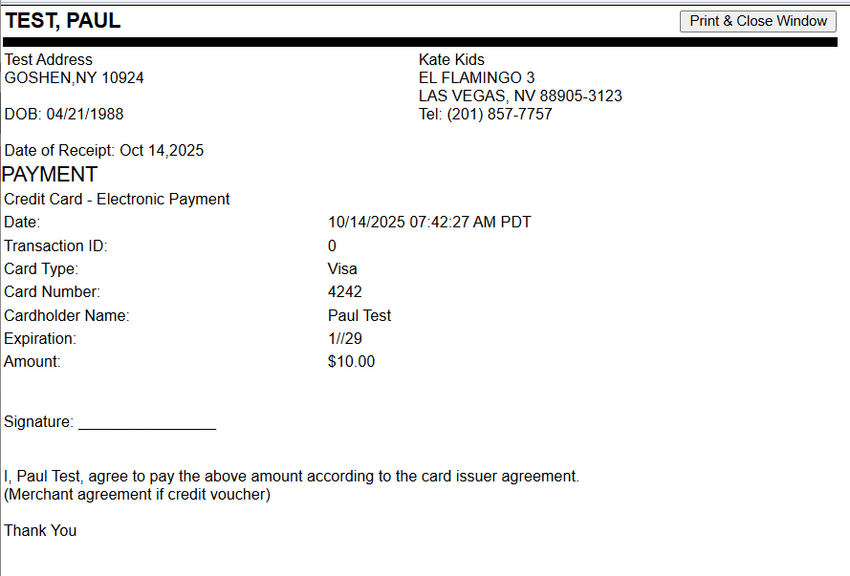Click the Credit Card - Electronic Payment text
Screen dimensions: 850x576
coord(117,200)
